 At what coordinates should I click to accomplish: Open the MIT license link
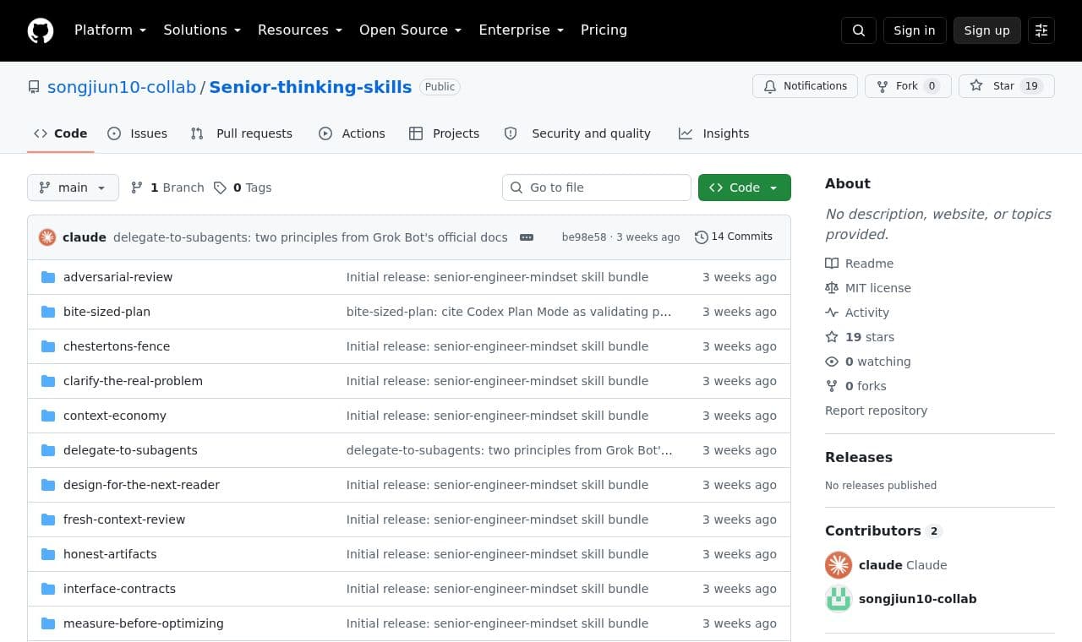pyautogui.click(x=878, y=288)
